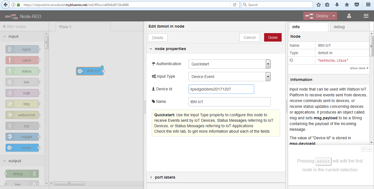Reload the page with the refresh icon

click(234, 5)
